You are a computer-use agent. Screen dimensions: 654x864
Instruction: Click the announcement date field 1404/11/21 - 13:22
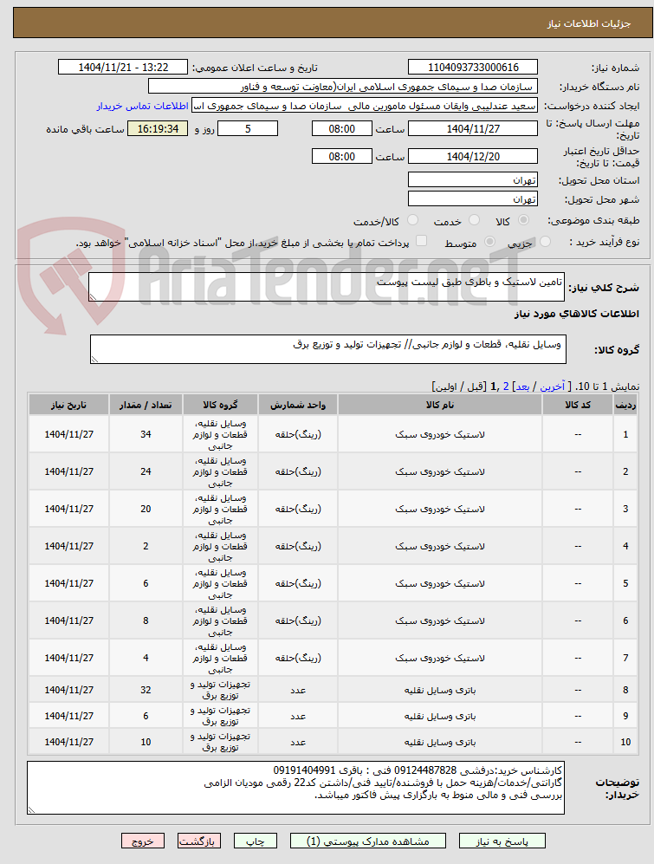click(x=123, y=68)
